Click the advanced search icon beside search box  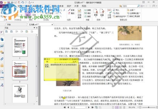pyautogui.click(x=121, y=6)
